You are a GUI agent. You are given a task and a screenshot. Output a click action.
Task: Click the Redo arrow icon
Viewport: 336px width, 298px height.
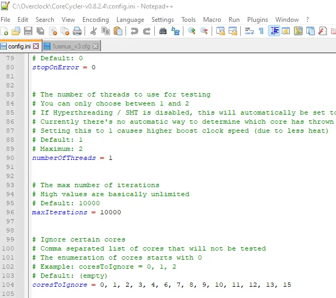[x=147, y=31]
